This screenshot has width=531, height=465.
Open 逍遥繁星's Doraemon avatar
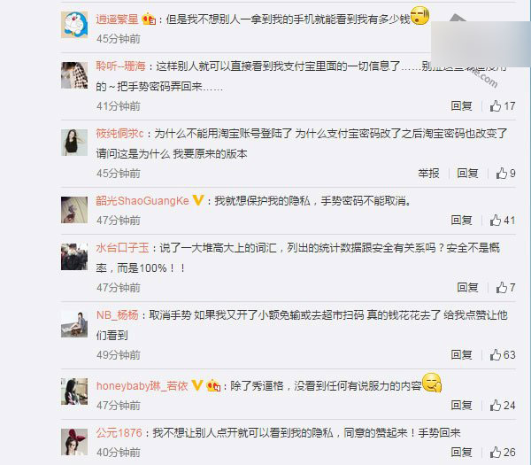coord(74,25)
